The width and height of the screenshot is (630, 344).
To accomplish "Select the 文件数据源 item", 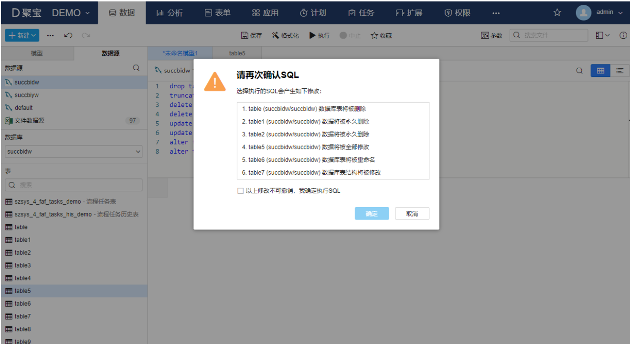I will 74,121.
